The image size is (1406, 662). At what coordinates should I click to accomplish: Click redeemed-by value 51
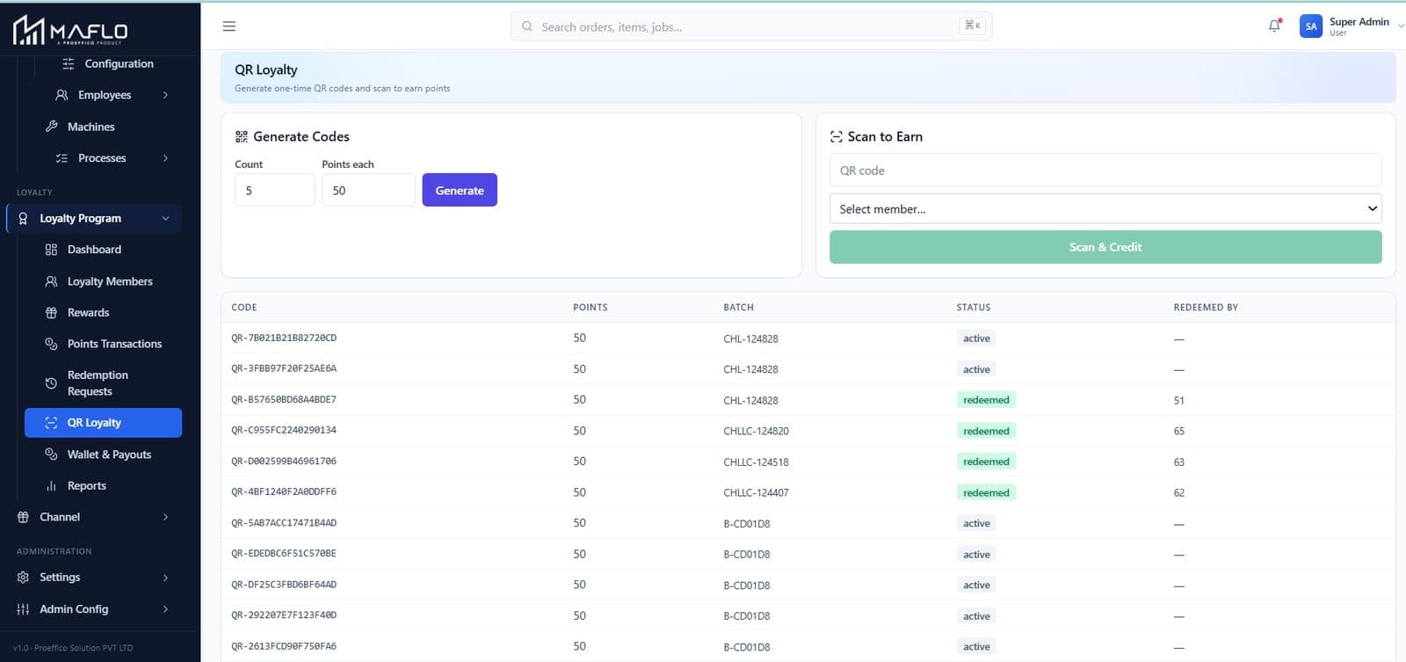(x=1178, y=400)
